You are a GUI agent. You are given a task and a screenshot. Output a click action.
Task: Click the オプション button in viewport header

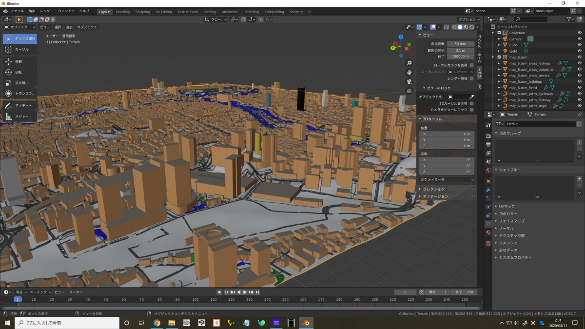point(468,19)
